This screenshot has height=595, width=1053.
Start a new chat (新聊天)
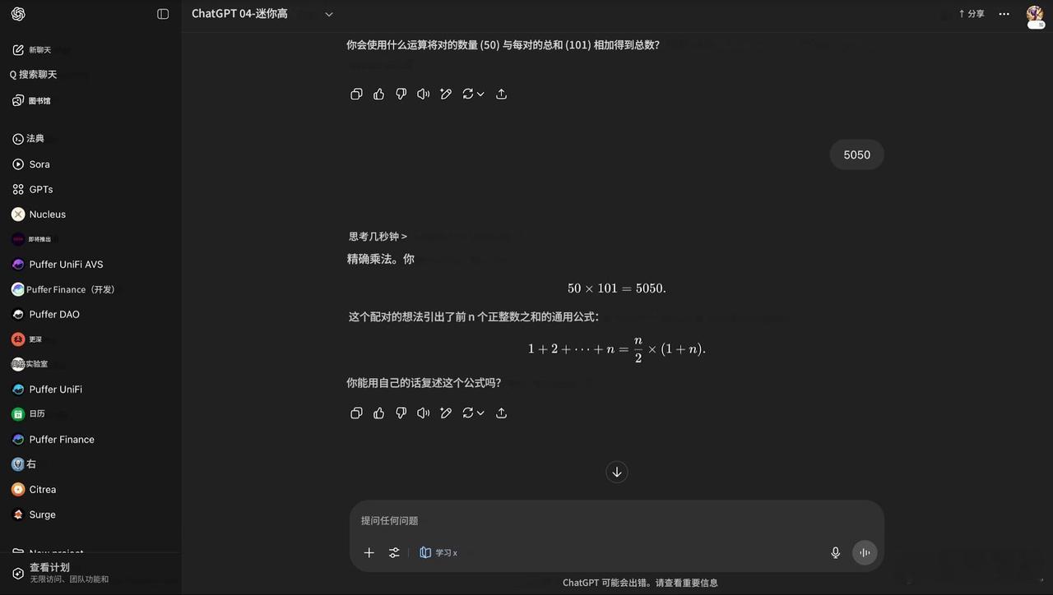tap(33, 50)
